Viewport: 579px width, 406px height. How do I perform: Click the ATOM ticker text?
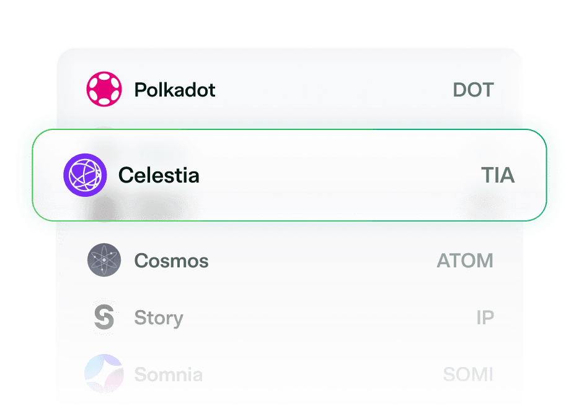coord(464,261)
